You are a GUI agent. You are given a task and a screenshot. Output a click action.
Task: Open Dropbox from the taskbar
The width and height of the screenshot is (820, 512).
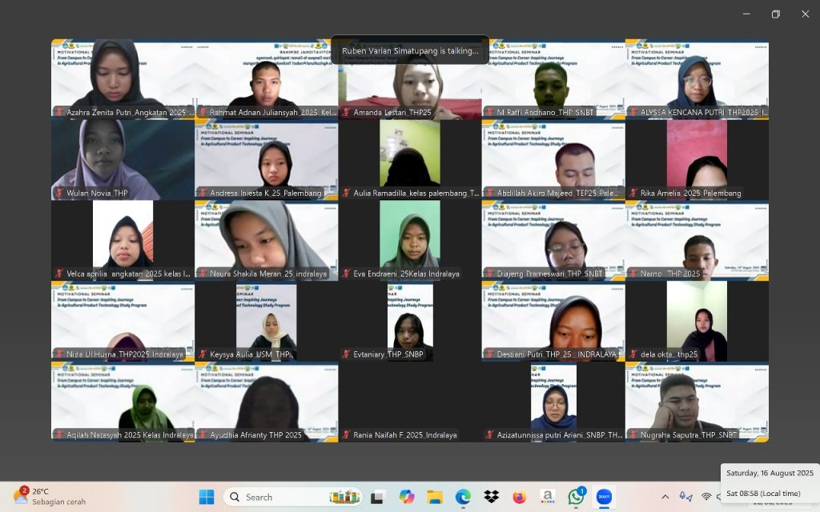tap(491, 497)
